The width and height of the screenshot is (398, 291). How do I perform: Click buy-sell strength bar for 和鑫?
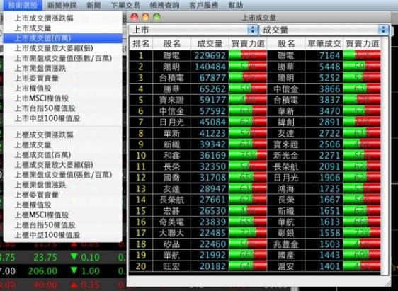pos(248,155)
